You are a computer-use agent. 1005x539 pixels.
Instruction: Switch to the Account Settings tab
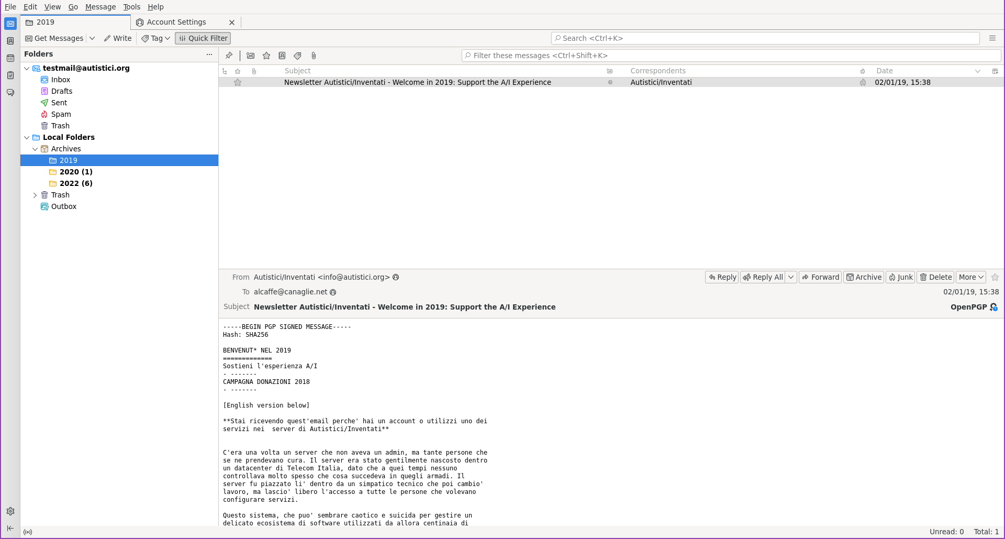[175, 22]
